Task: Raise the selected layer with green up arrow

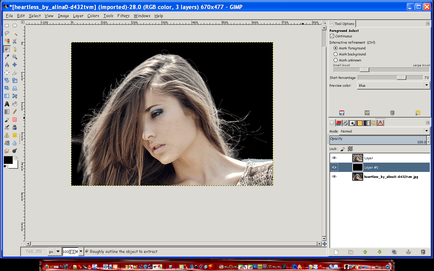Action: pyautogui.click(x=365, y=252)
